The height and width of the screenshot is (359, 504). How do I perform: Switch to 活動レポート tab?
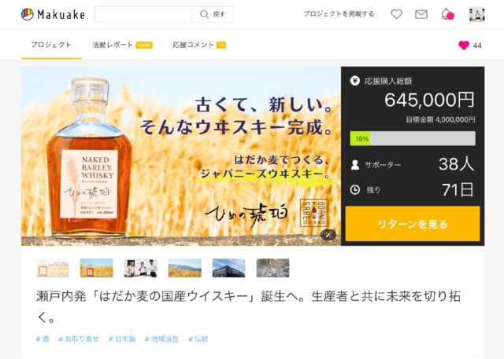(122, 45)
